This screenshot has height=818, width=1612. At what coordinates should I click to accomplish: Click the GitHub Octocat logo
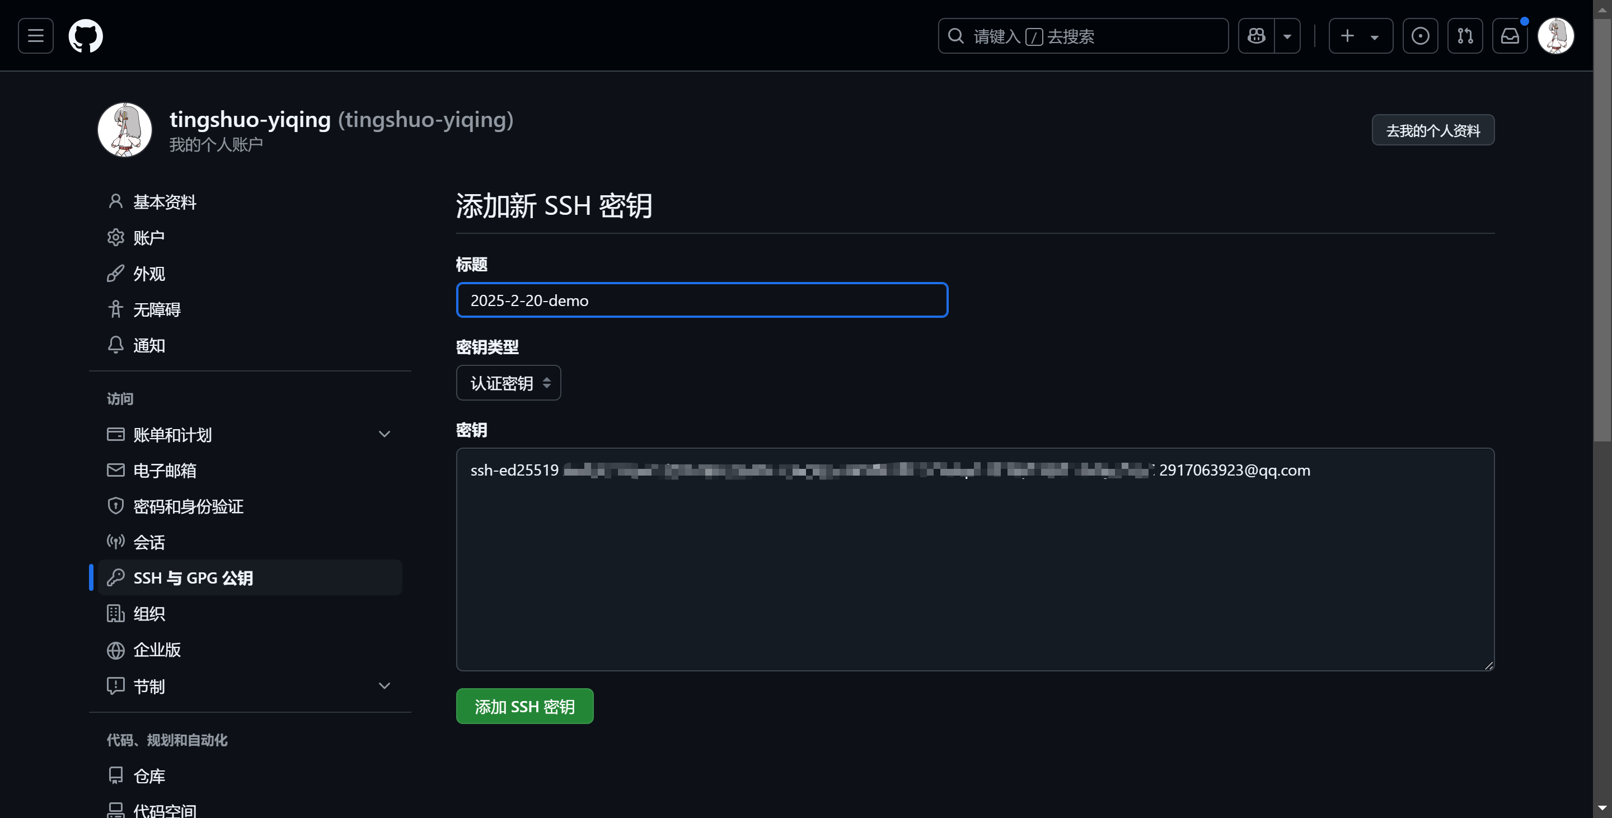point(86,36)
